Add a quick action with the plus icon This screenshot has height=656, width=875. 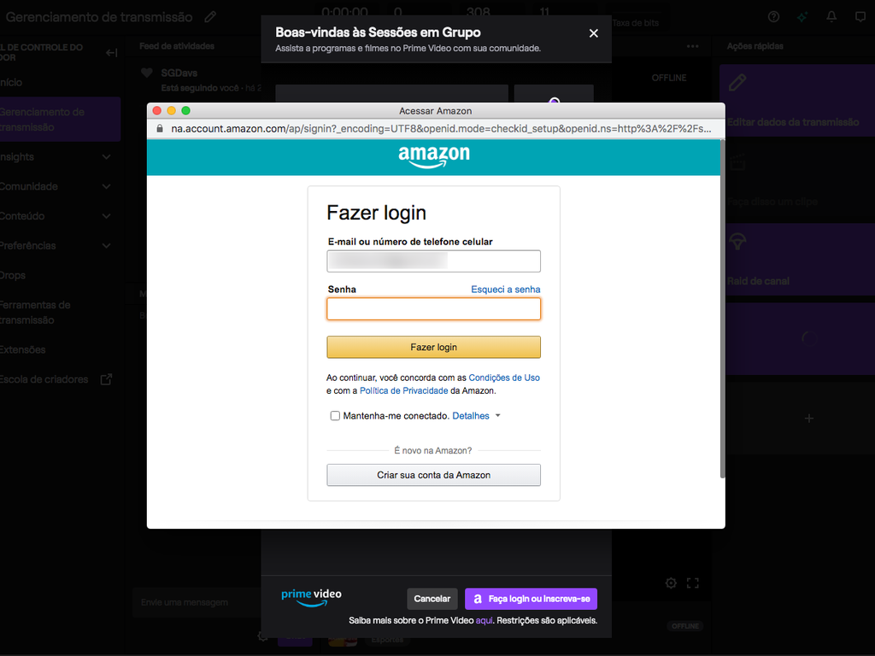tap(809, 419)
